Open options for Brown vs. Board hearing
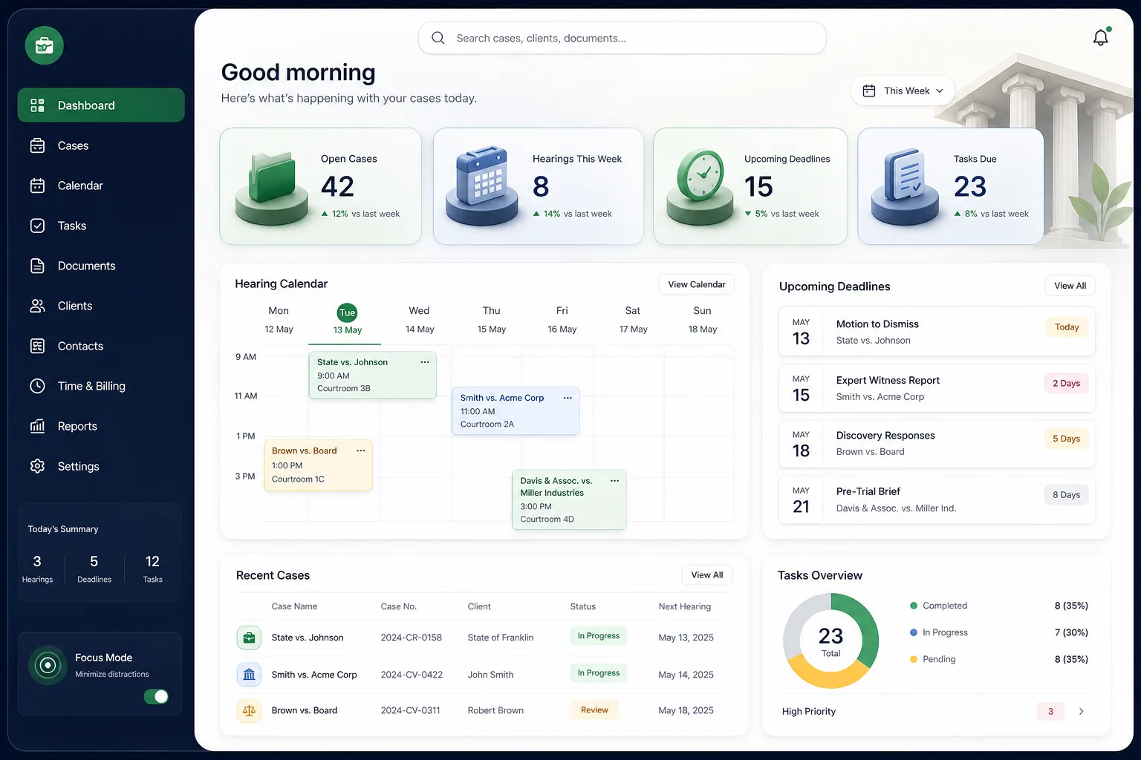1141x760 pixels. (x=360, y=451)
